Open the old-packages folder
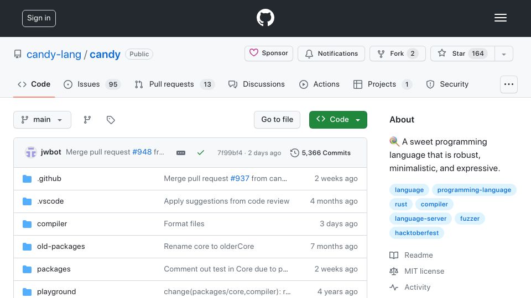This screenshot has width=531, height=298. click(x=61, y=246)
